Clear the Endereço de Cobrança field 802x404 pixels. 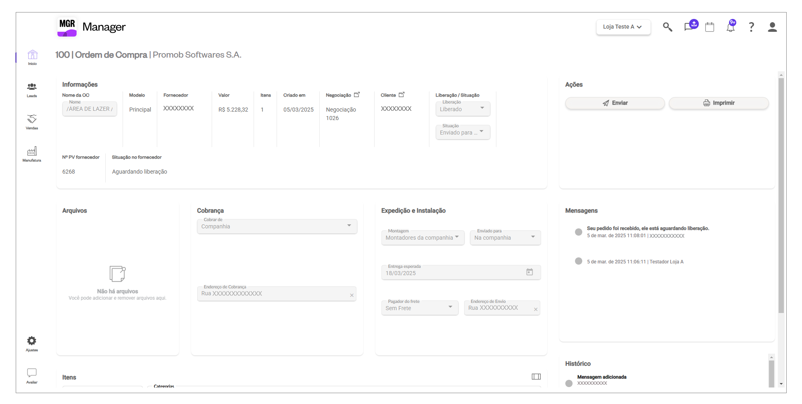(x=352, y=295)
